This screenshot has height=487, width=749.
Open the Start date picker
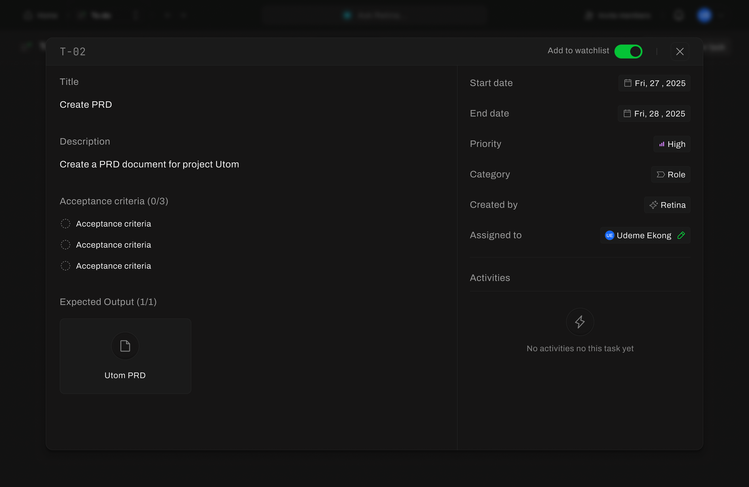point(654,83)
